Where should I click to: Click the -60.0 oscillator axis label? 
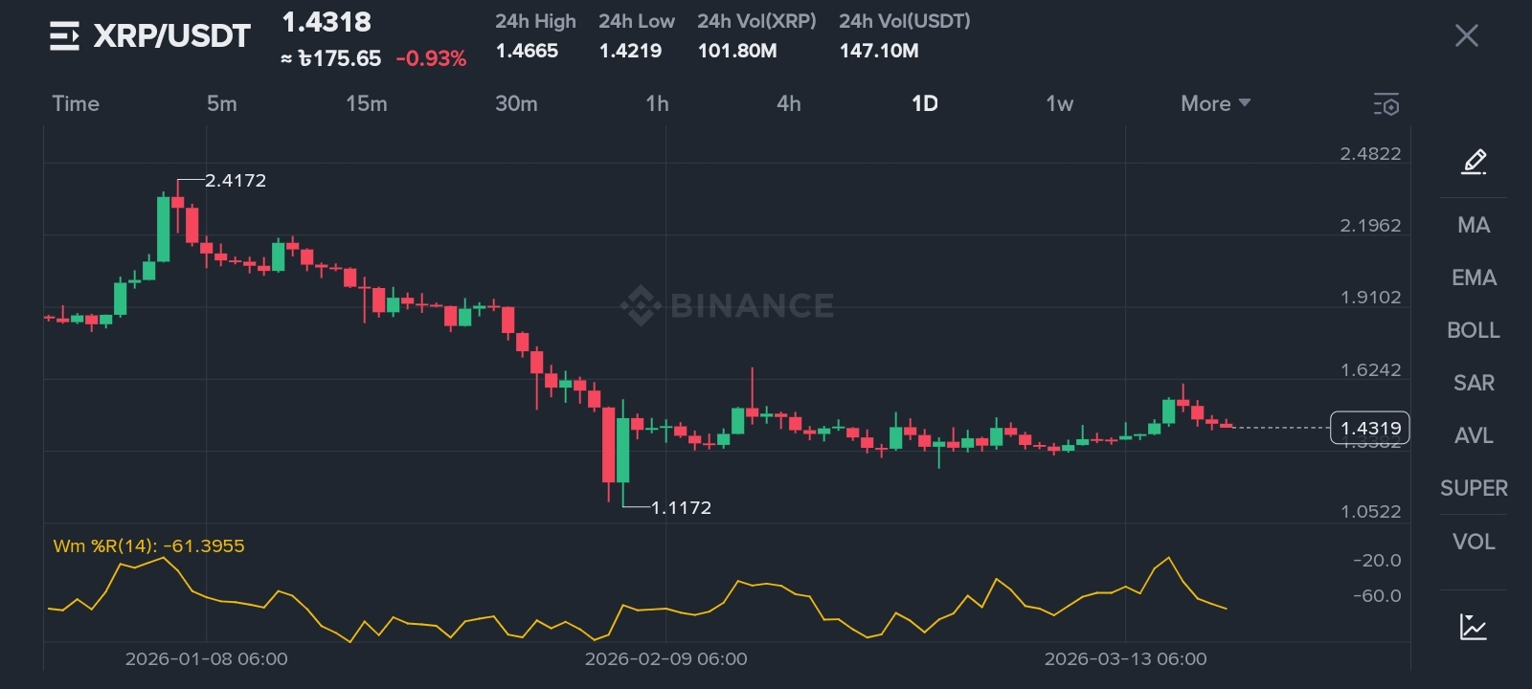click(1377, 595)
